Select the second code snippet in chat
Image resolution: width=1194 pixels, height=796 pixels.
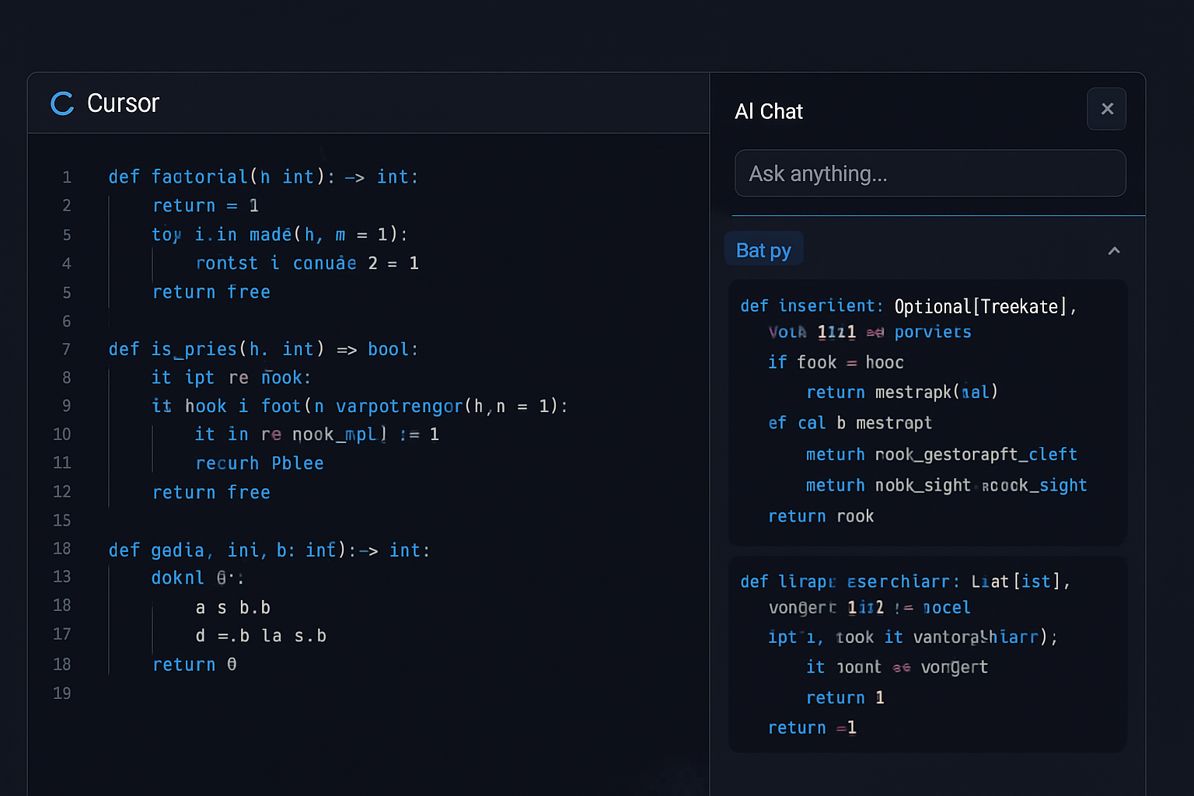point(927,653)
